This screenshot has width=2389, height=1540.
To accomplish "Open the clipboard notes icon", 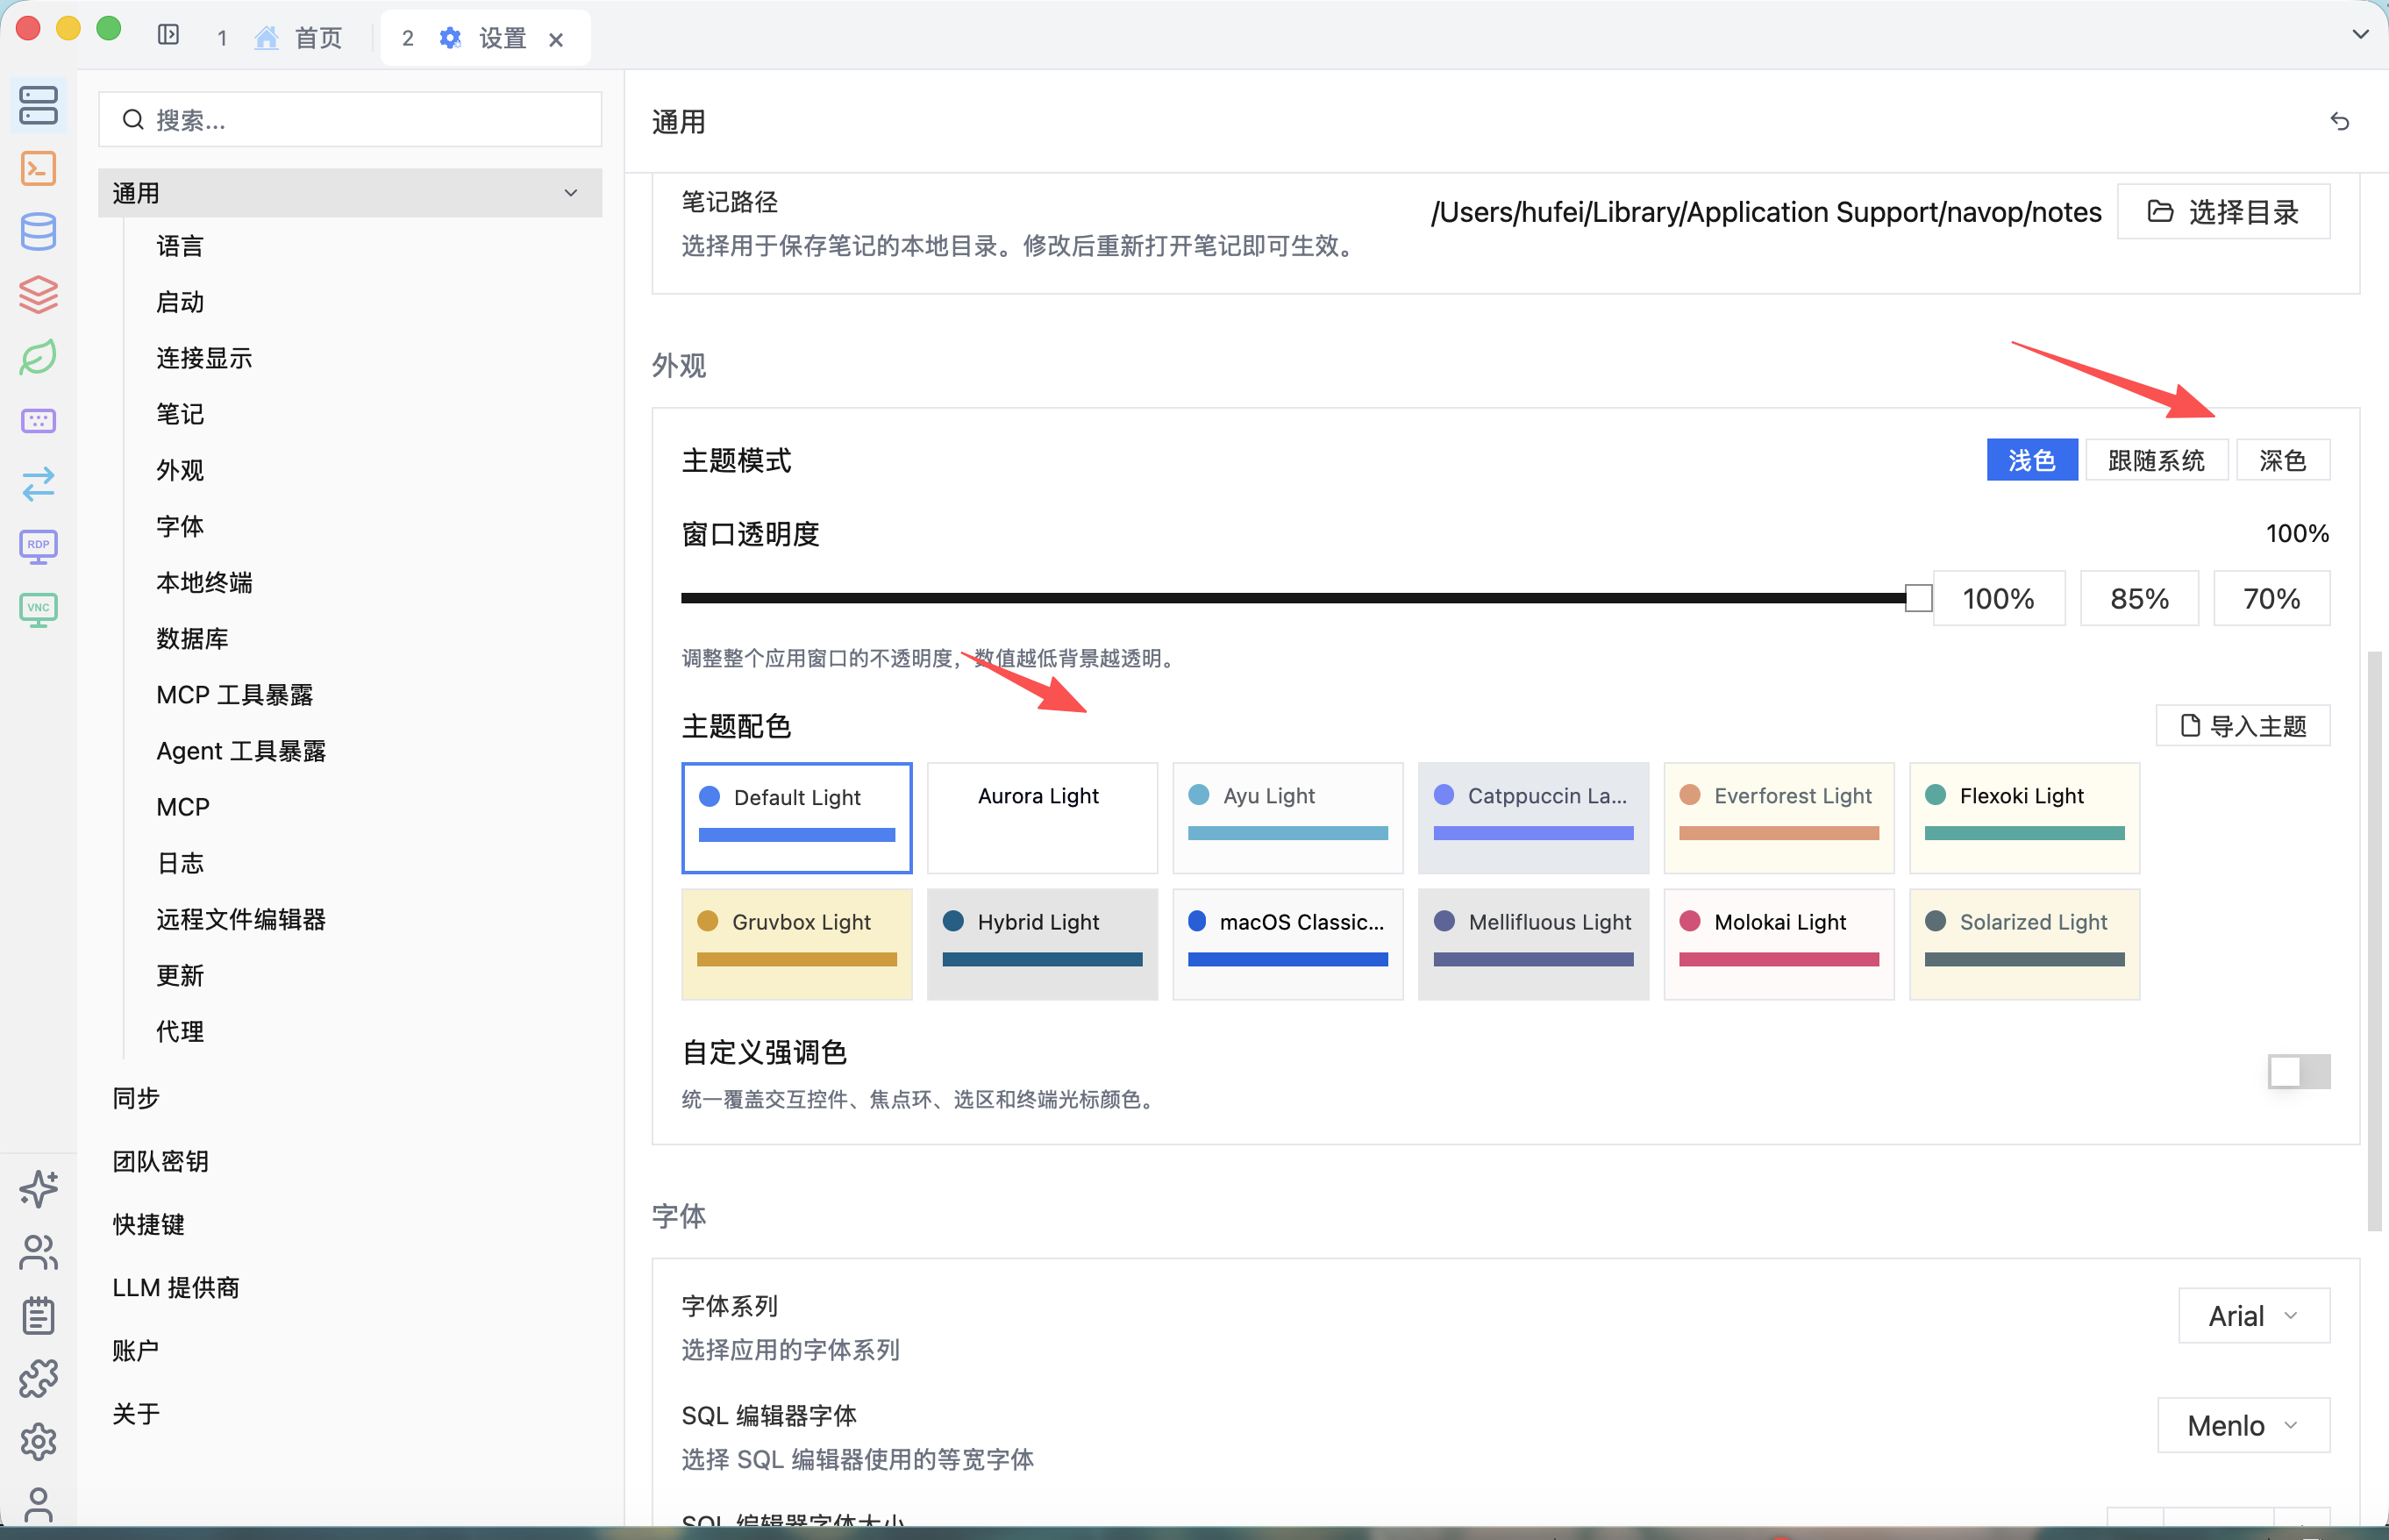I will click(x=38, y=1315).
